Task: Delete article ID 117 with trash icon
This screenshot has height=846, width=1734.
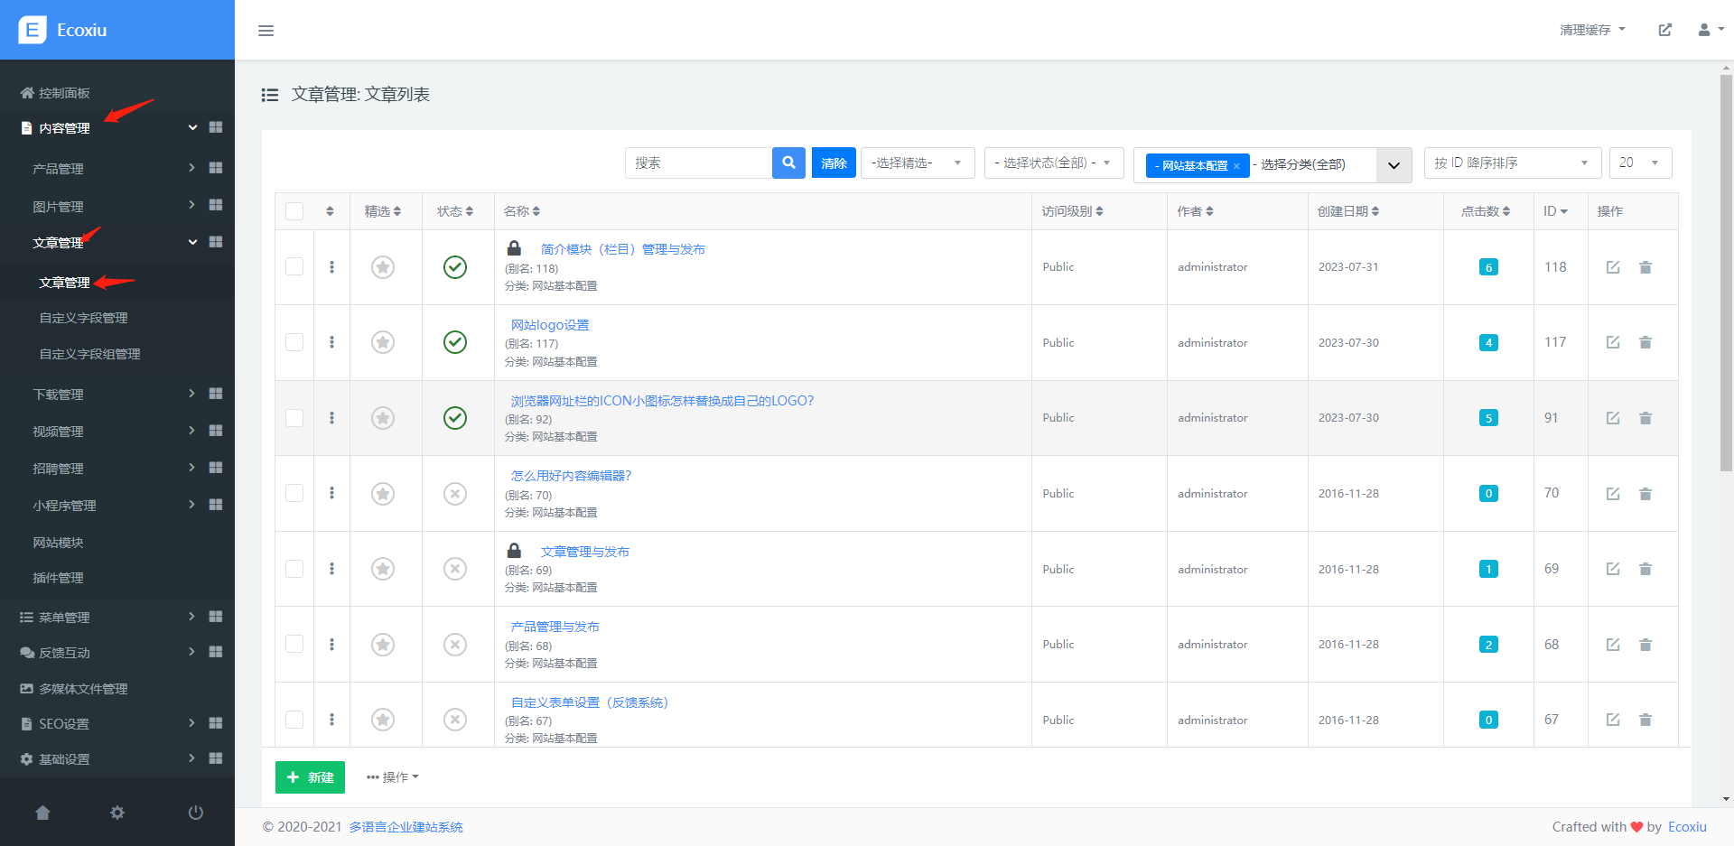Action: point(1645,343)
